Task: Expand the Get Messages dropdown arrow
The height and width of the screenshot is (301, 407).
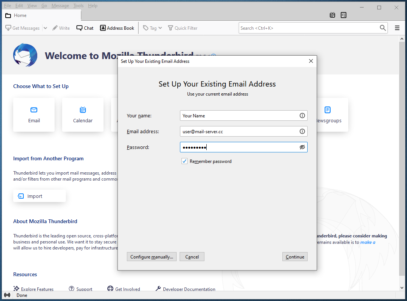Action: click(45, 28)
